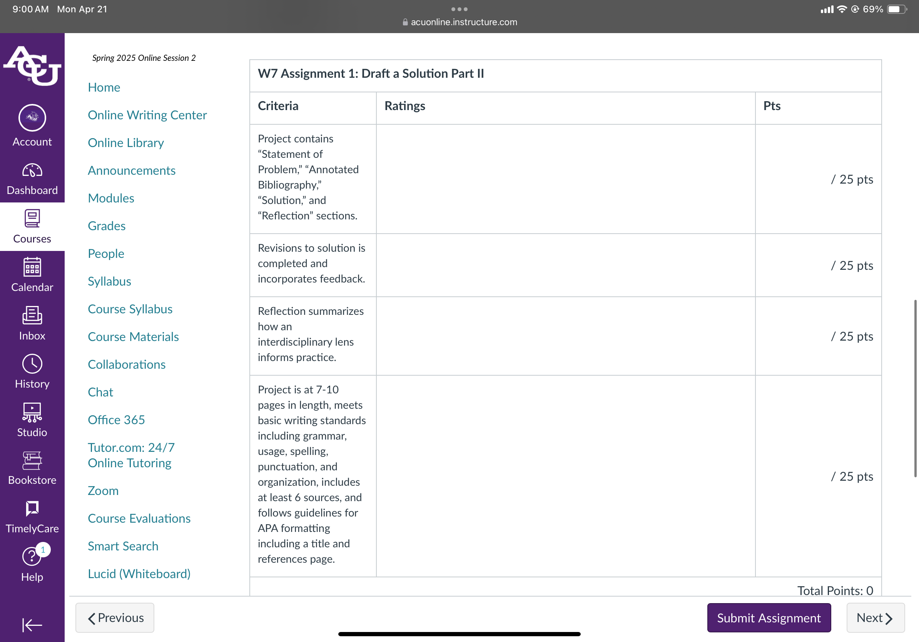The height and width of the screenshot is (642, 919).
Task: Click the ACU logo at top
Action: pyautogui.click(x=32, y=66)
